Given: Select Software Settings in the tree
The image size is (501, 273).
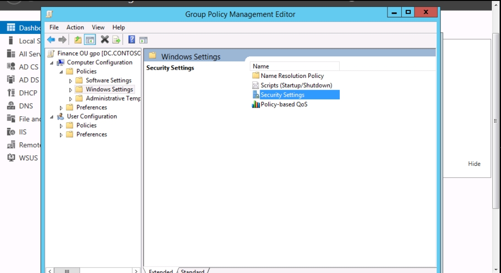Looking at the screenshot, I should pyautogui.click(x=109, y=80).
